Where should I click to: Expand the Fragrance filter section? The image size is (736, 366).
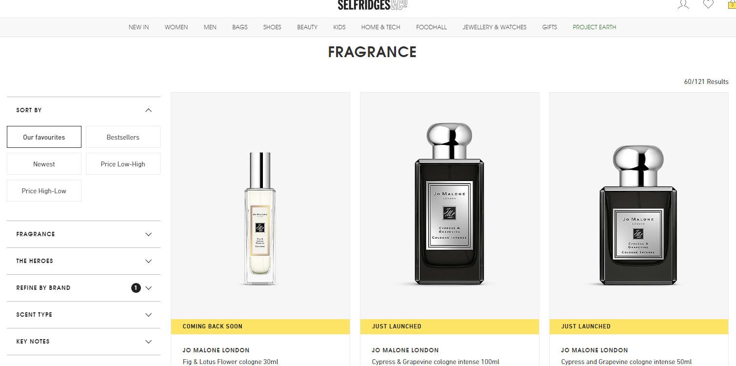pos(83,234)
